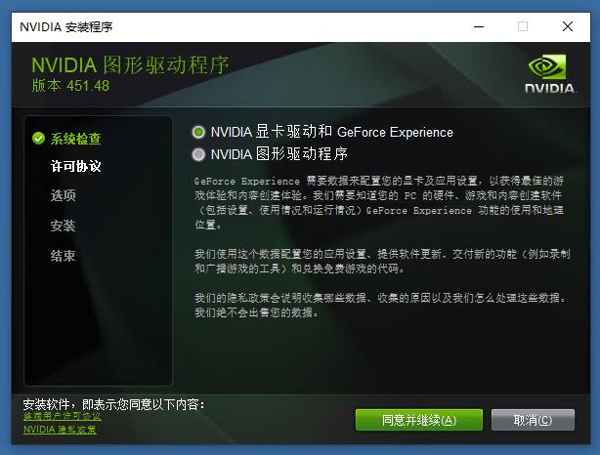Click the NVIDIA logo in header

549,74
